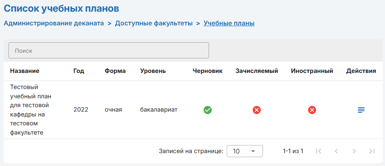385x166 pixels.
Task: Open the actions menu icon for the plan
Action: pyautogui.click(x=361, y=110)
